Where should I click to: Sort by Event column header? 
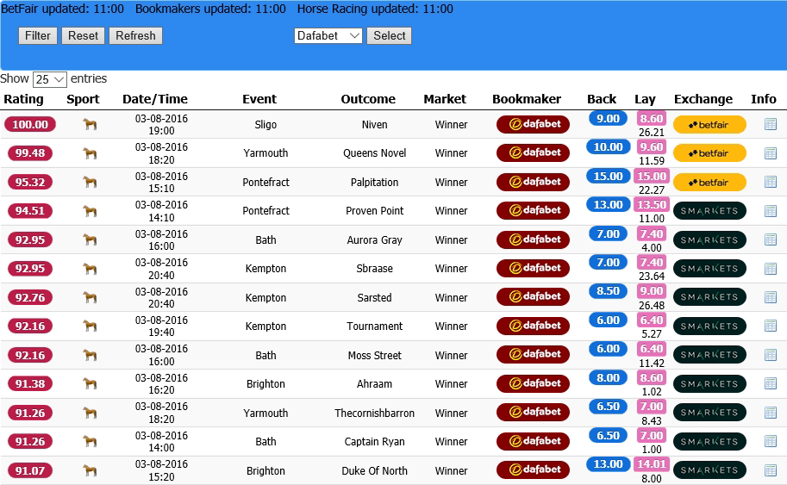(x=259, y=99)
